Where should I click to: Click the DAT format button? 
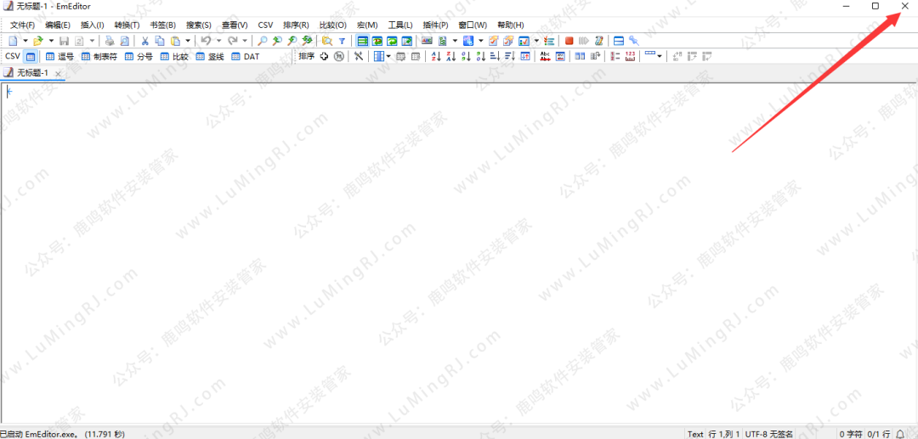(246, 57)
